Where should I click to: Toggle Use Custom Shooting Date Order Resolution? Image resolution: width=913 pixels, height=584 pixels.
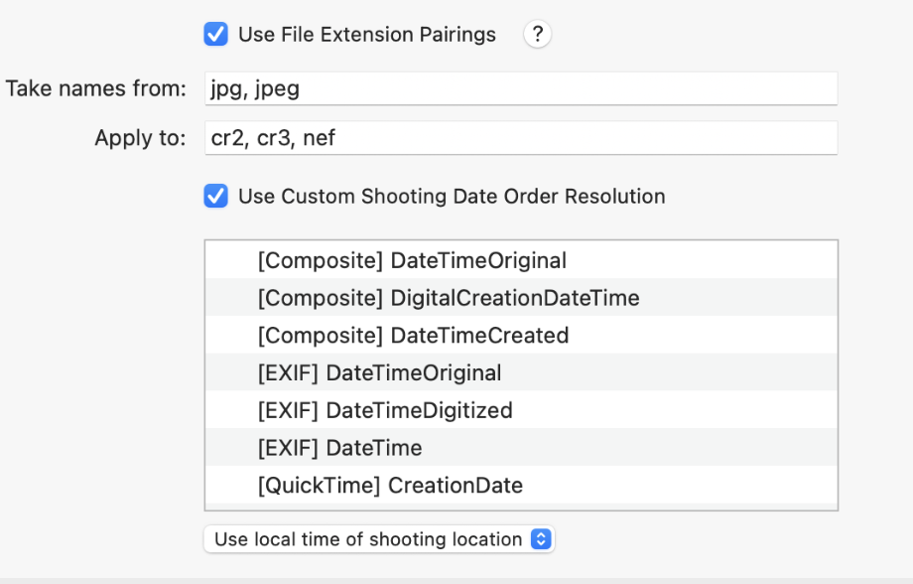[x=215, y=197]
